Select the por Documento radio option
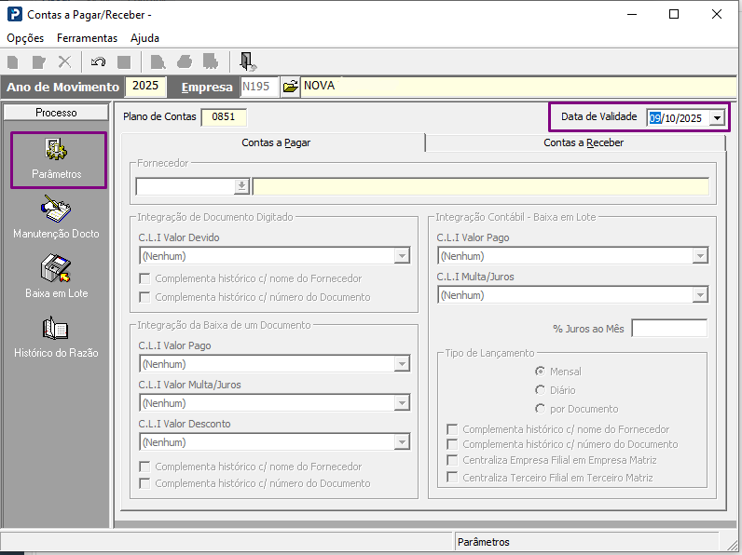Screen dimensions: 742x555 [540, 409]
